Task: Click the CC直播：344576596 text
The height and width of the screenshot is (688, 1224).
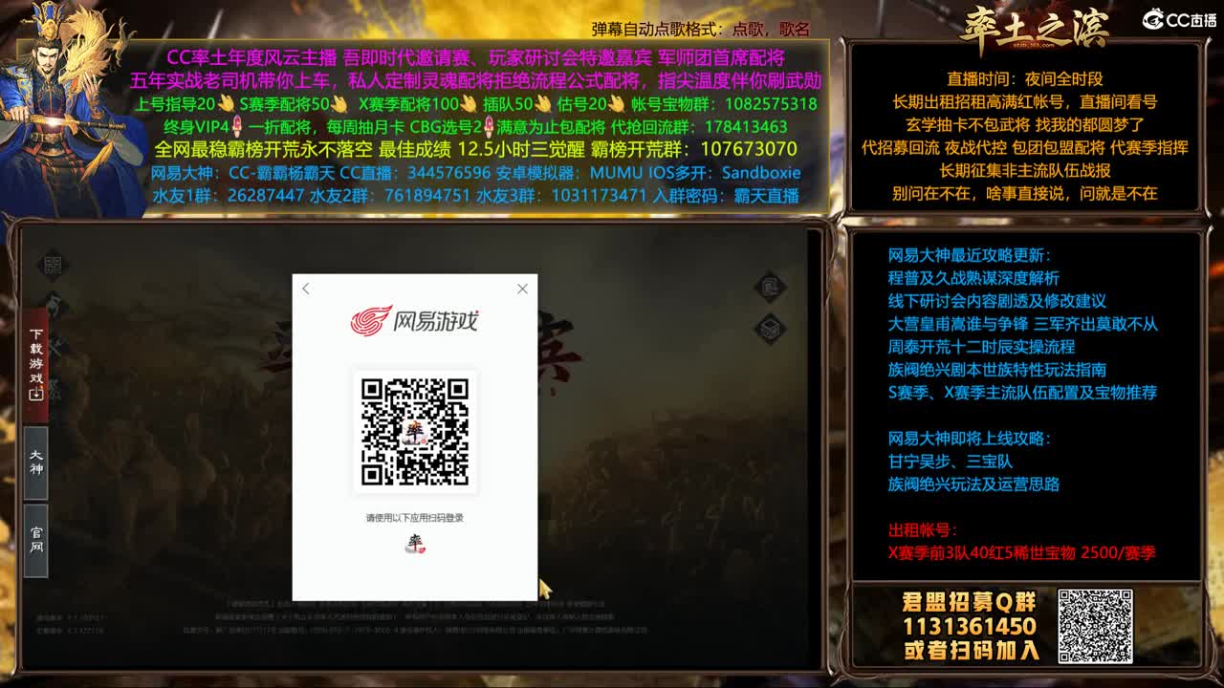Action: [415, 173]
